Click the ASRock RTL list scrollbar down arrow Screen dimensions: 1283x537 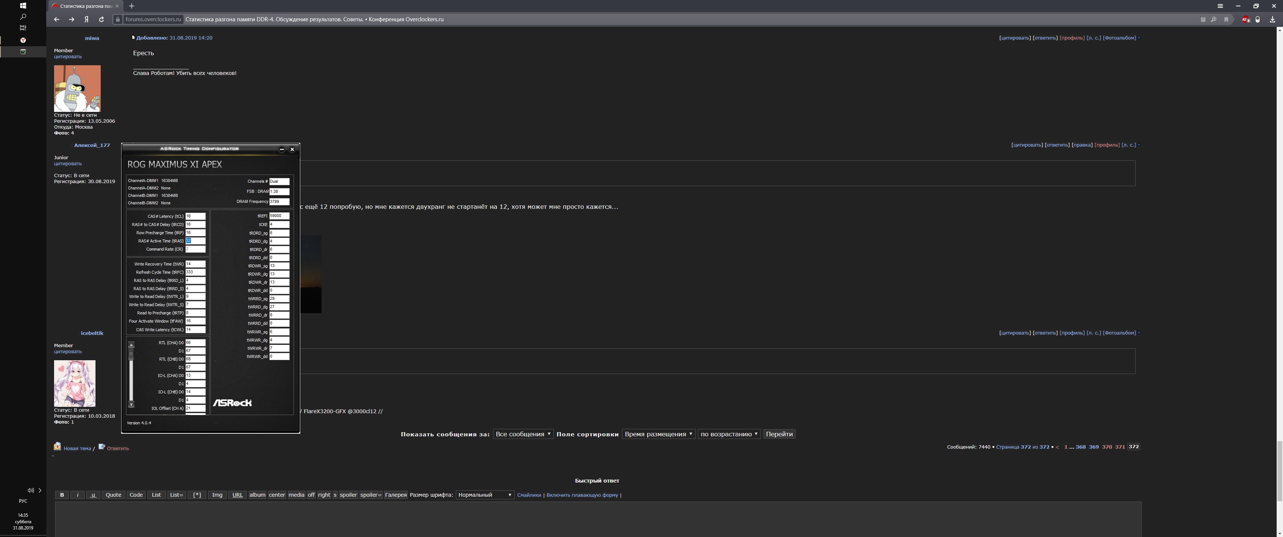tap(132, 405)
